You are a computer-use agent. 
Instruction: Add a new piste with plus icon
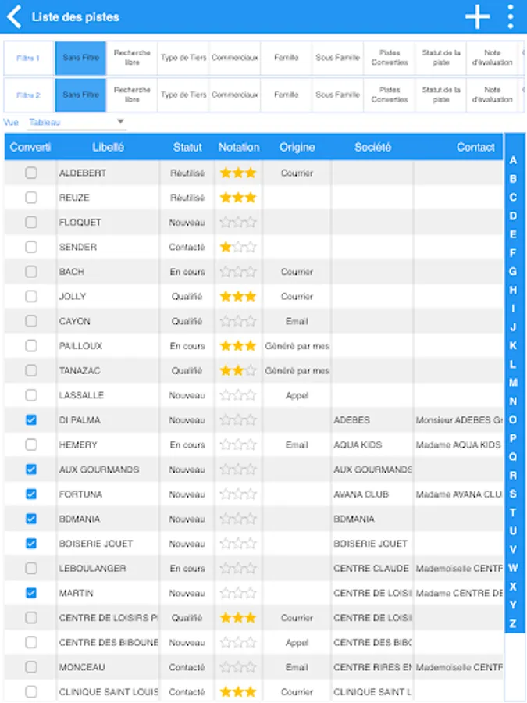[x=477, y=17]
